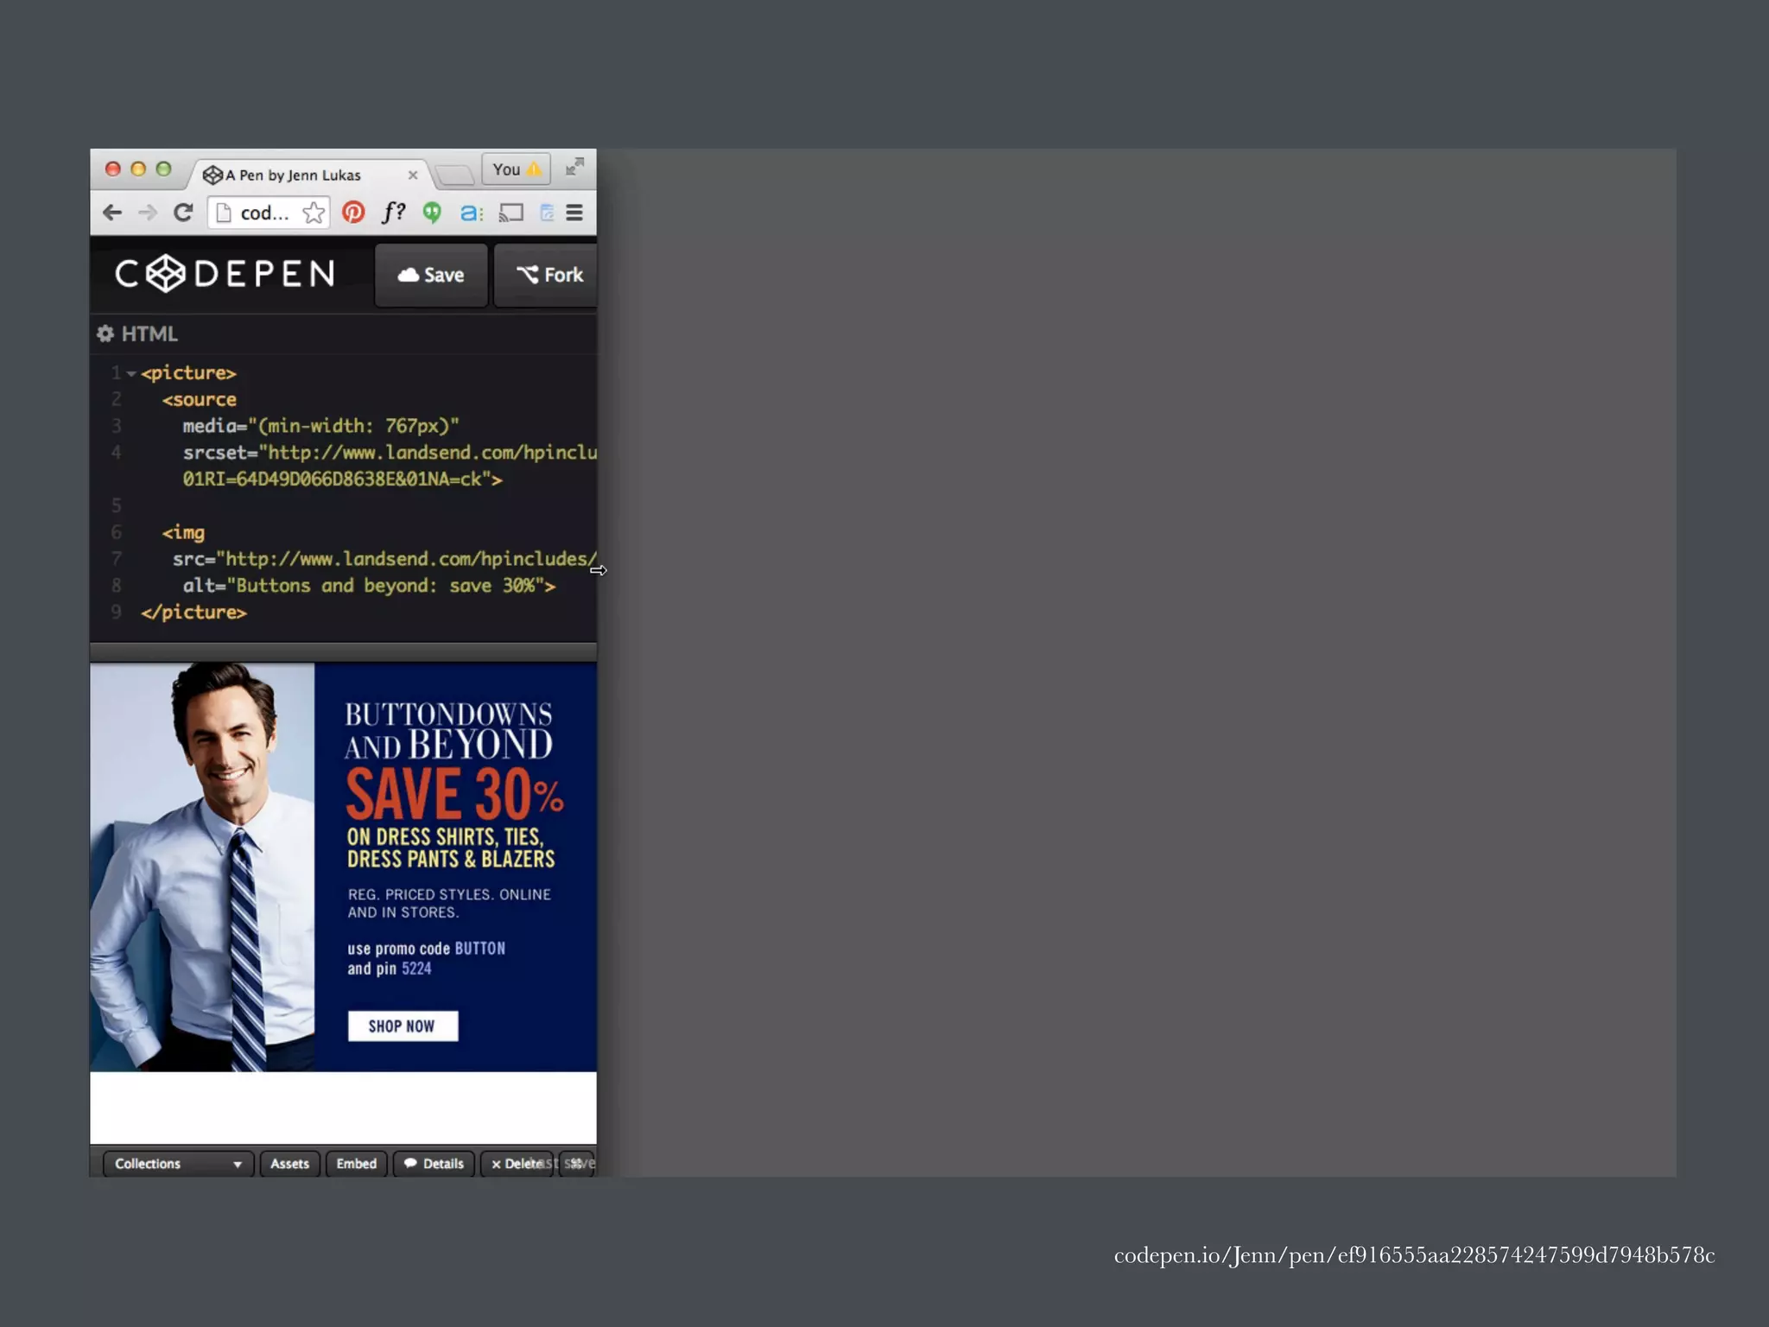This screenshot has width=1769, height=1327.
Task: Open the Pinterest extension icon
Action: coord(353,213)
